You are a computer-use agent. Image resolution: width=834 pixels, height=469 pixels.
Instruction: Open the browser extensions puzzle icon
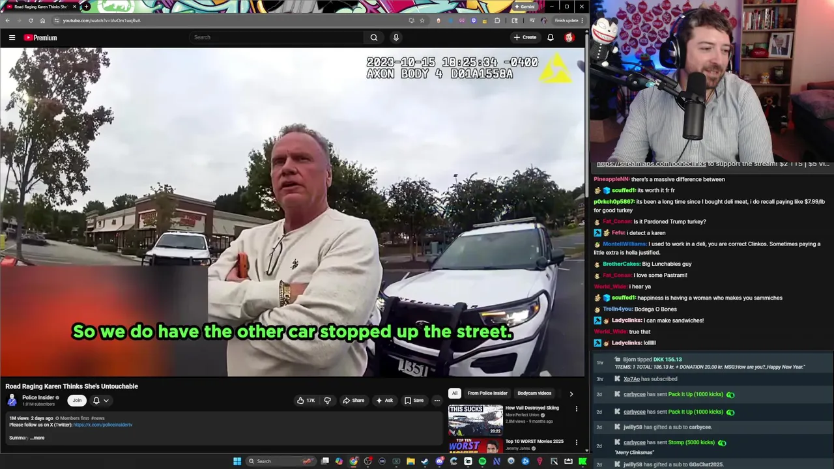pyautogui.click(x=497, y=20)
